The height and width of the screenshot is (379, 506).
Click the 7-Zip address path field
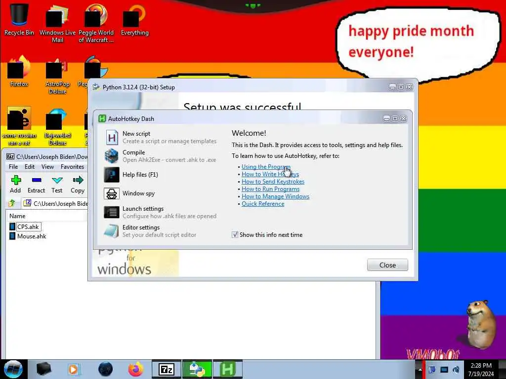[55, 203]
